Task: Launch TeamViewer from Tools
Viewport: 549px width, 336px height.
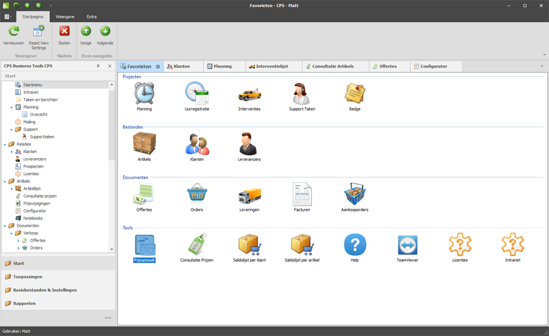Action: pos(407,245)
